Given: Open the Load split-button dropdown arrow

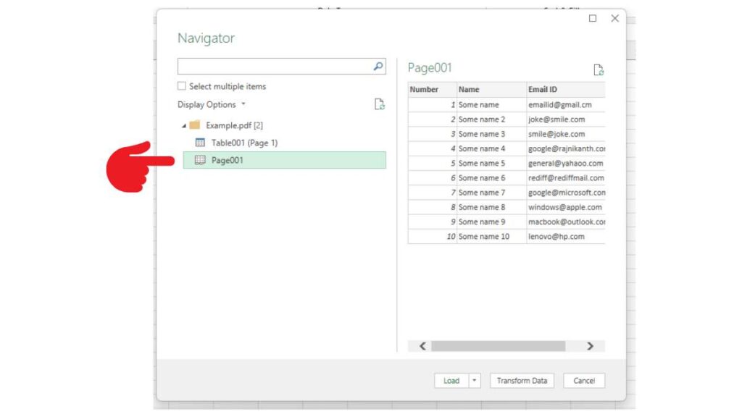Looking at the screenshot, I should 475,380.
